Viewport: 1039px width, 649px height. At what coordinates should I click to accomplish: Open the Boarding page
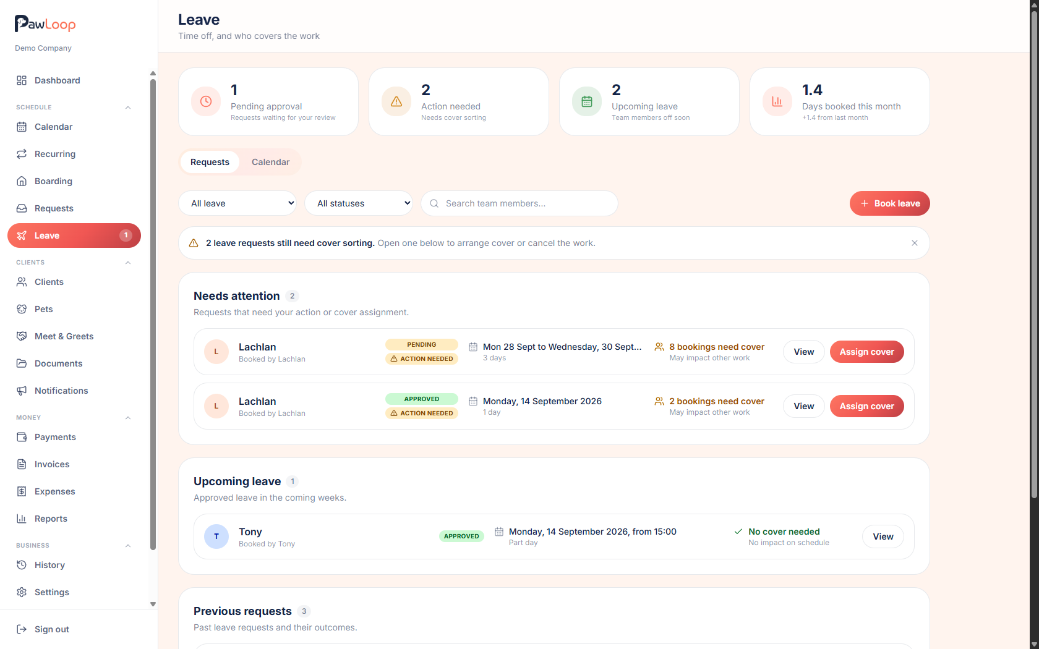74,181
